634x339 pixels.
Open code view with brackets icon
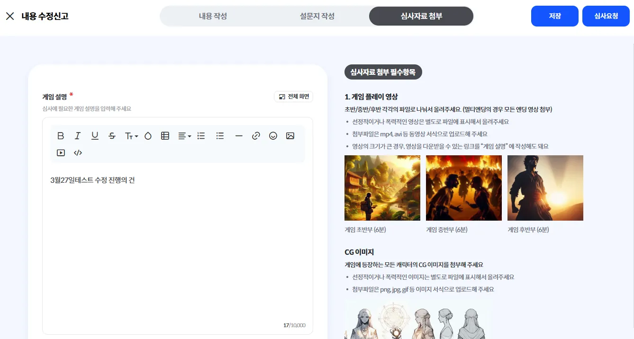(x=78, y=153)
